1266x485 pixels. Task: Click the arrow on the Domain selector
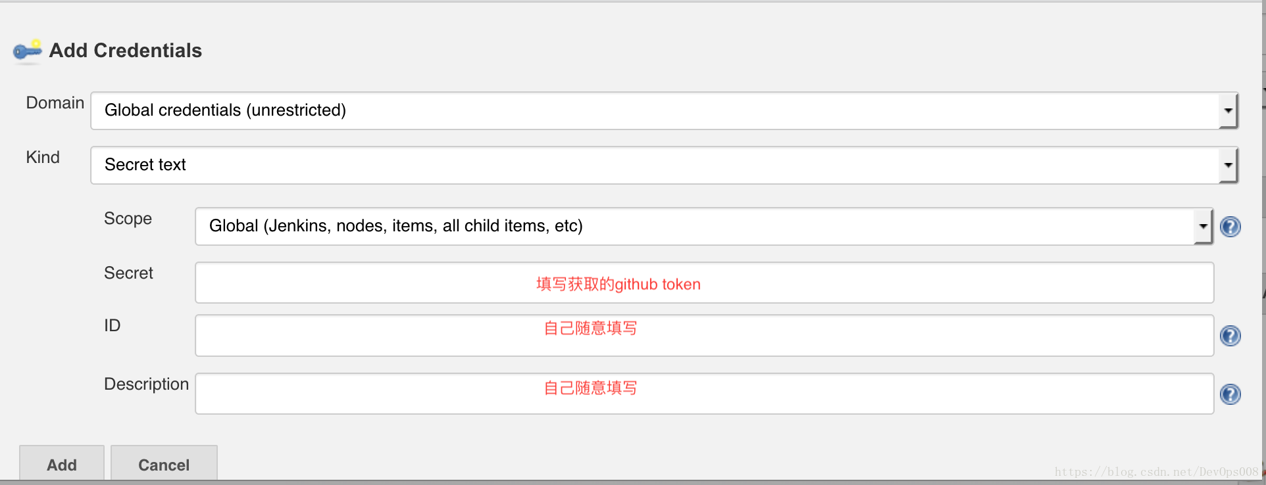point(1228,110)
